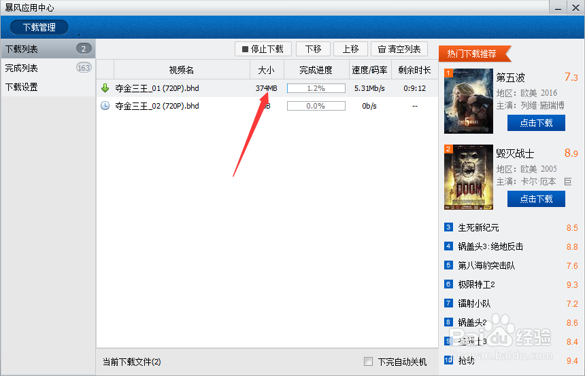Click the 大小 column header
This screenshot has height=376, width=585.
coord(267,70)
